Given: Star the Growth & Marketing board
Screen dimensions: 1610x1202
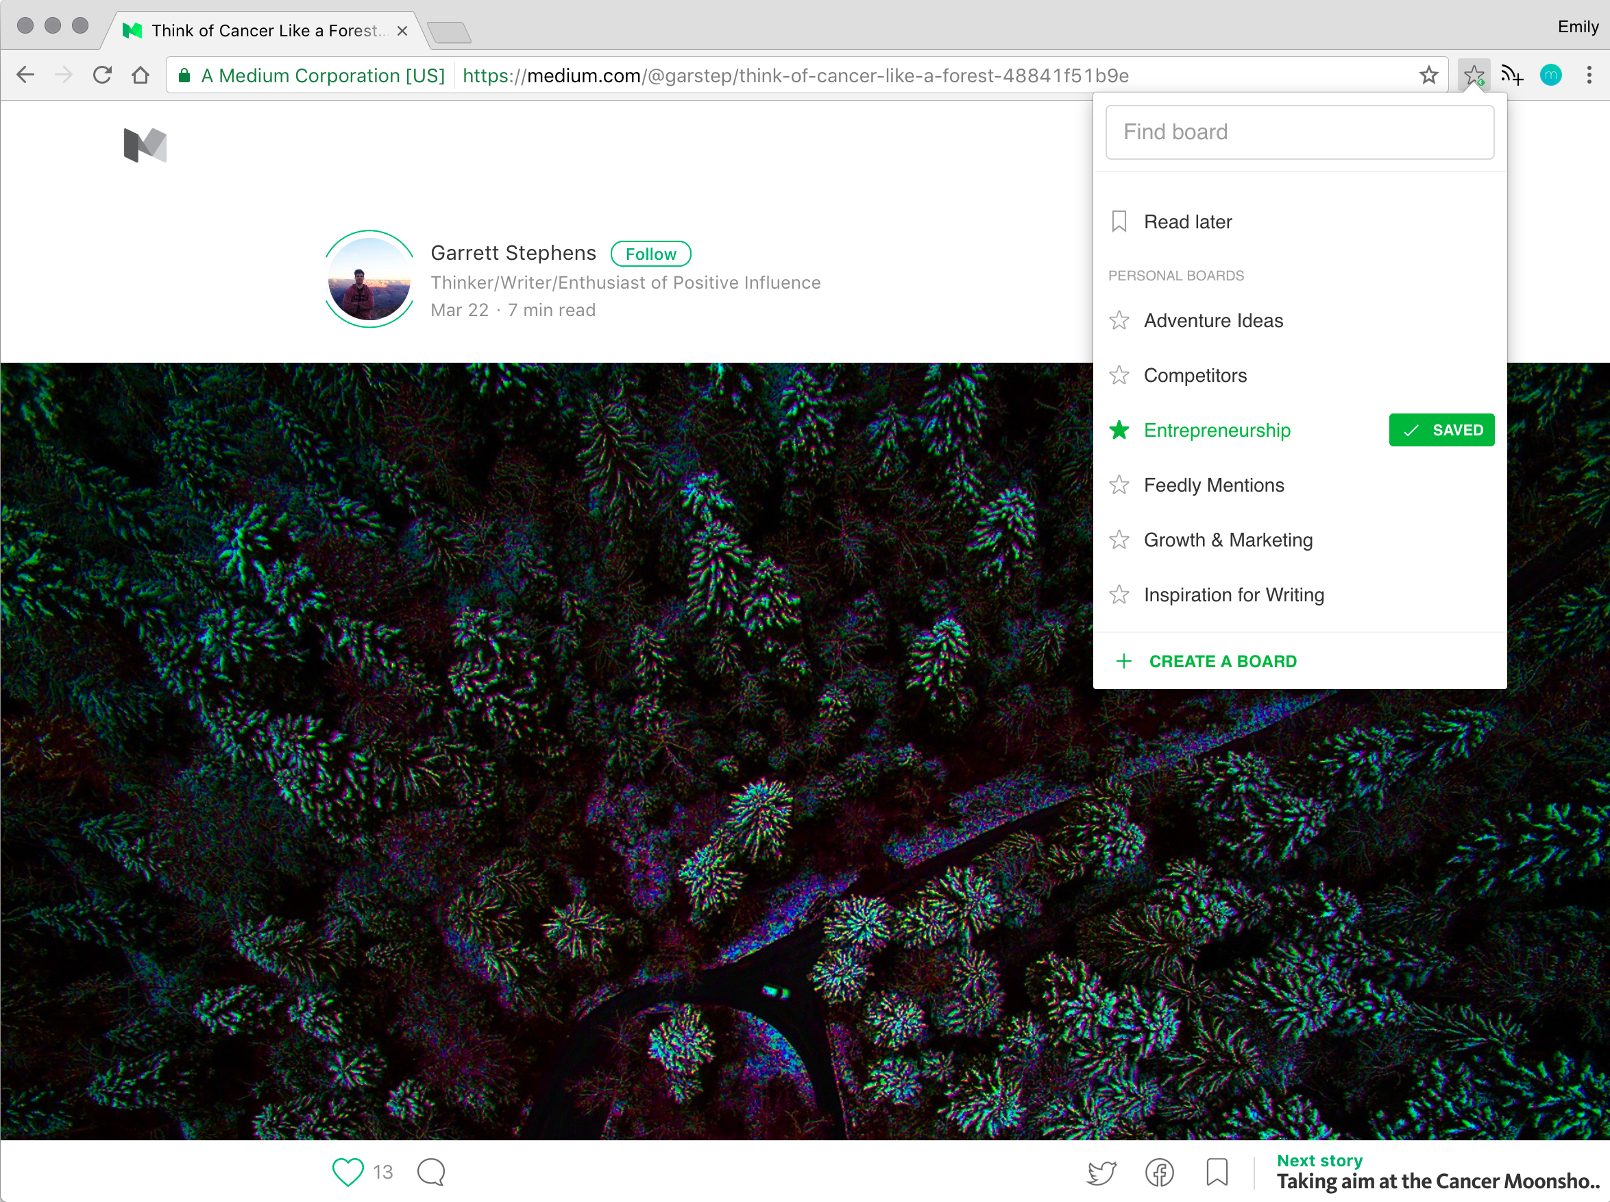Looking at the screenshot, I should tap(1120, 540).
